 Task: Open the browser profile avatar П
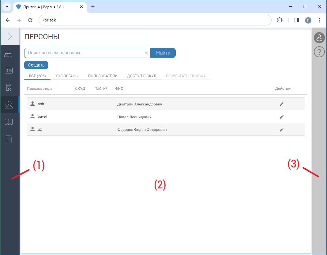(x=308, y=20)
